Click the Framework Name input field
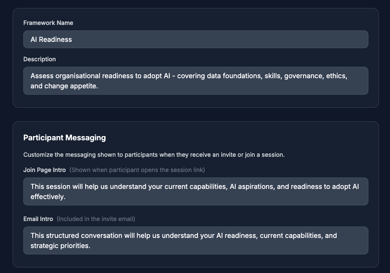 (195, 39)
